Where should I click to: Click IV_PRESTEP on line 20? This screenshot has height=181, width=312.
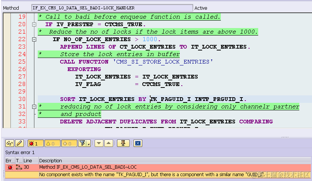click(x=75, y=24)
